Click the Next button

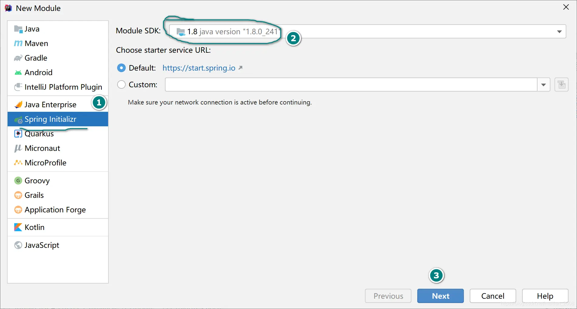440,296
